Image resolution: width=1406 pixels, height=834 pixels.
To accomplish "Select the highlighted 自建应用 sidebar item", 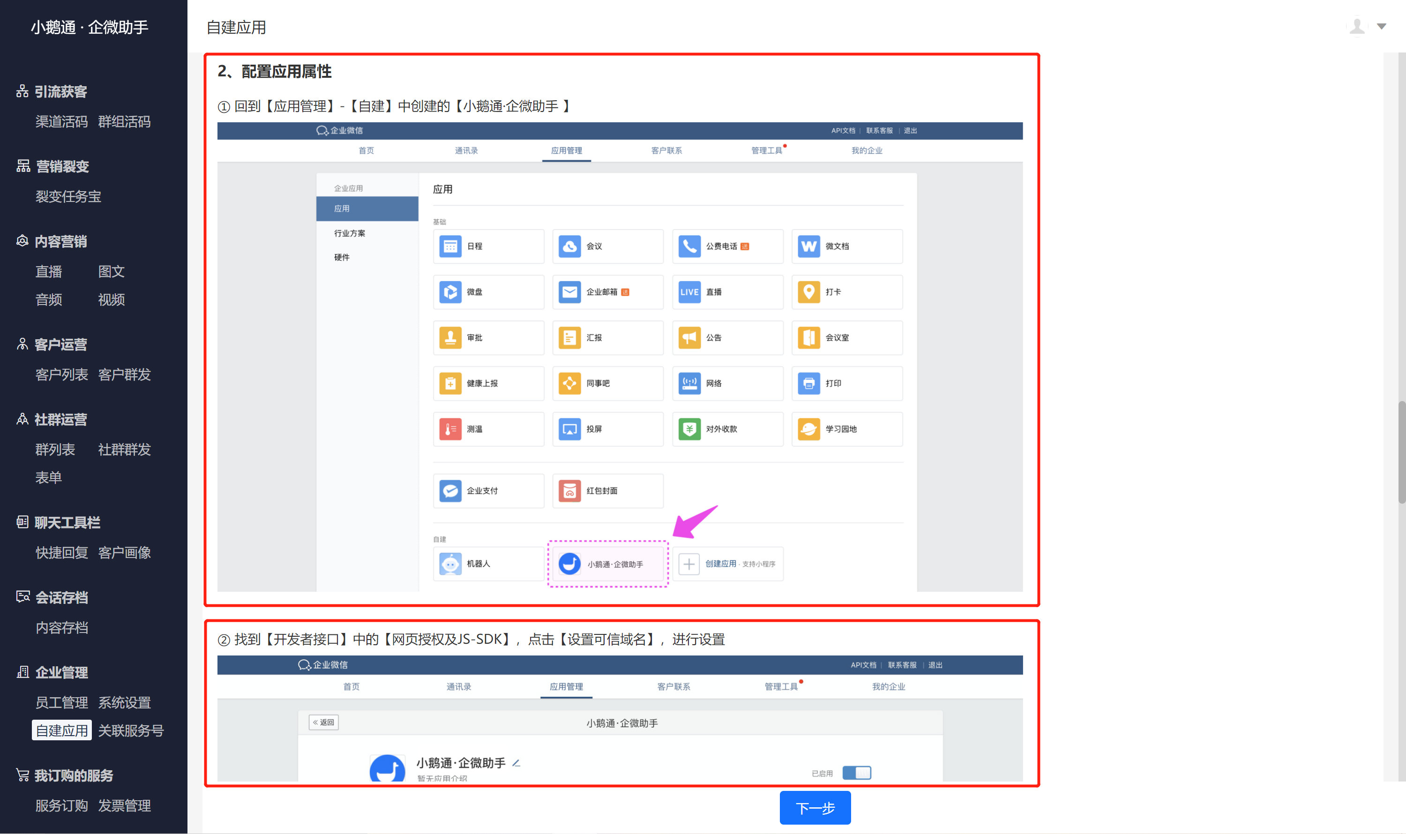I will click(x=62, y=730).
